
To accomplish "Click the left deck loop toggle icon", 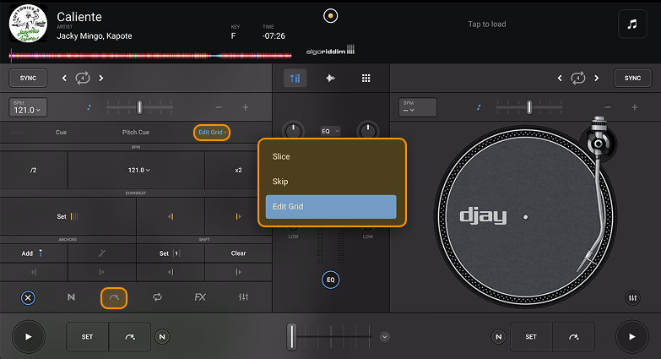I will coord(83,78).
